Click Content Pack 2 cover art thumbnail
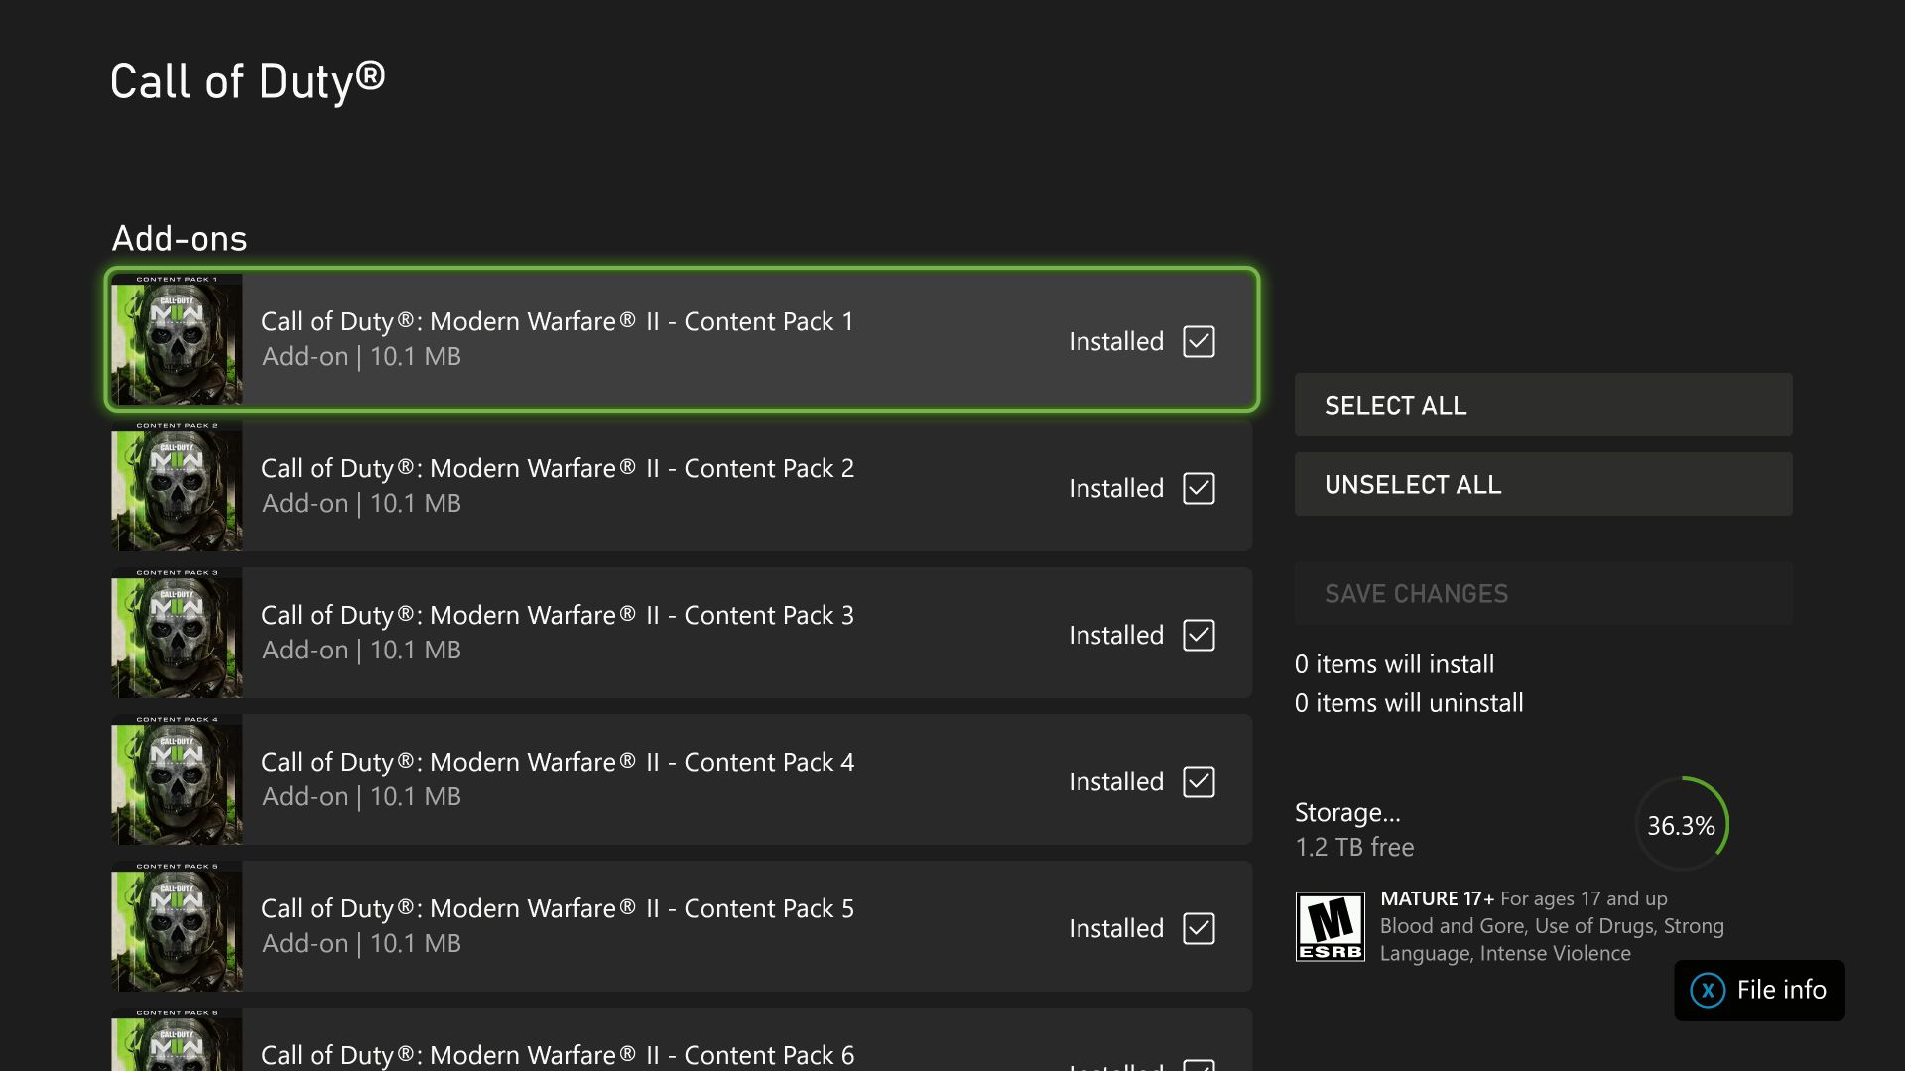This screenshot has width=1905, height=1071. [176, 486]
